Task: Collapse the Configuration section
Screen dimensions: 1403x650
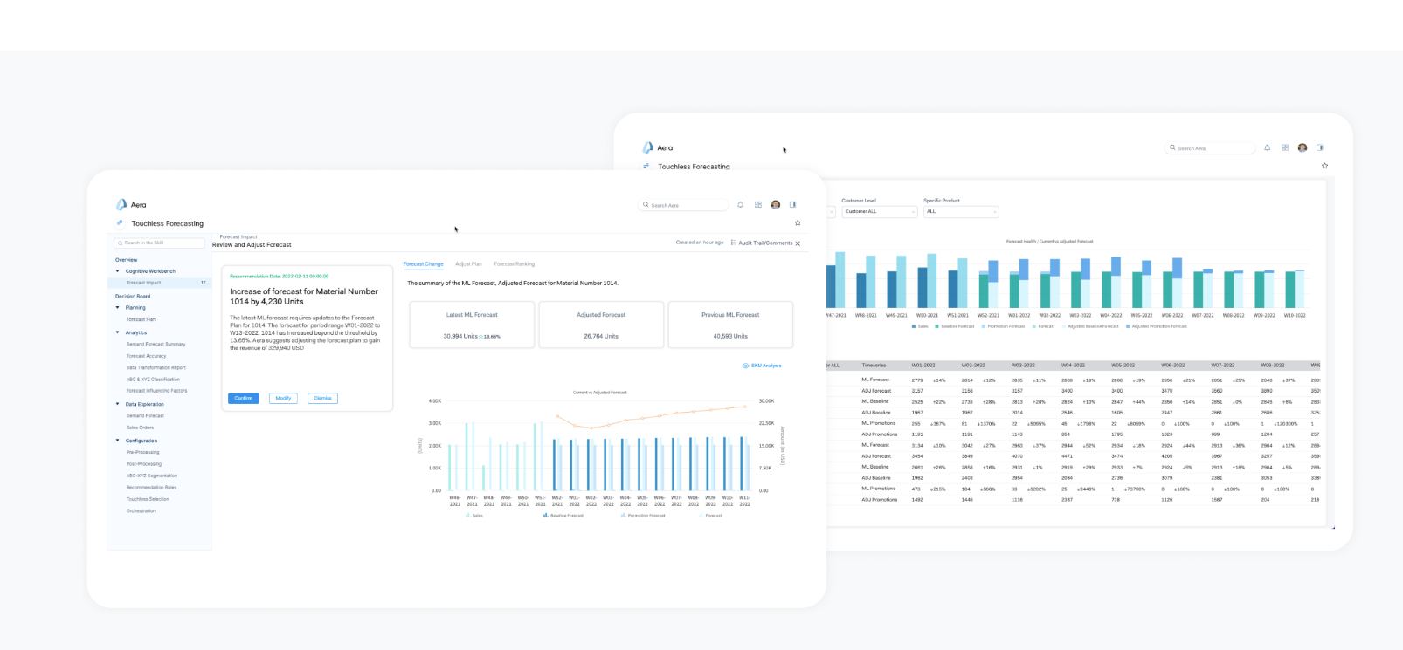Action: pyautogui.click(x=118, y=441)
